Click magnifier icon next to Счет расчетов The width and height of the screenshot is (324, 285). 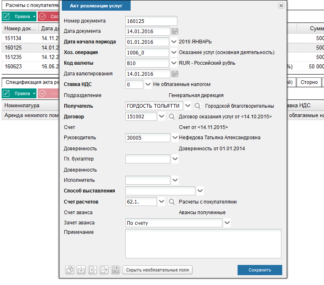172,201
